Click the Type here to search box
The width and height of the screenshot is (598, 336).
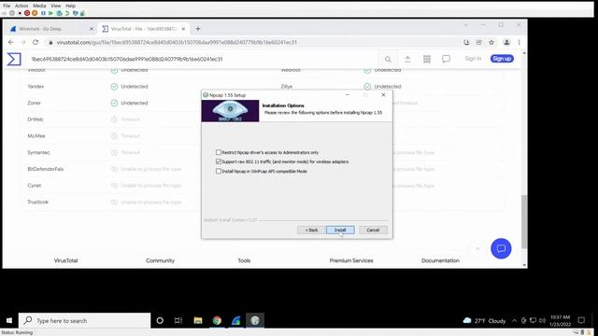coord(85,320)
